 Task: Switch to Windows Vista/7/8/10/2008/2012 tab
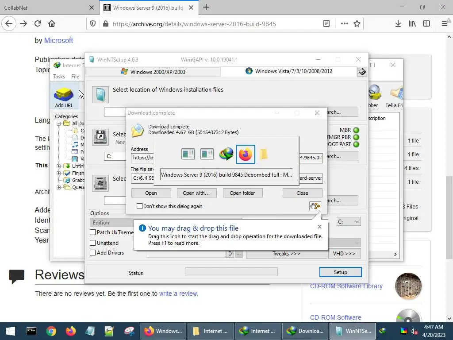point(289,71)
